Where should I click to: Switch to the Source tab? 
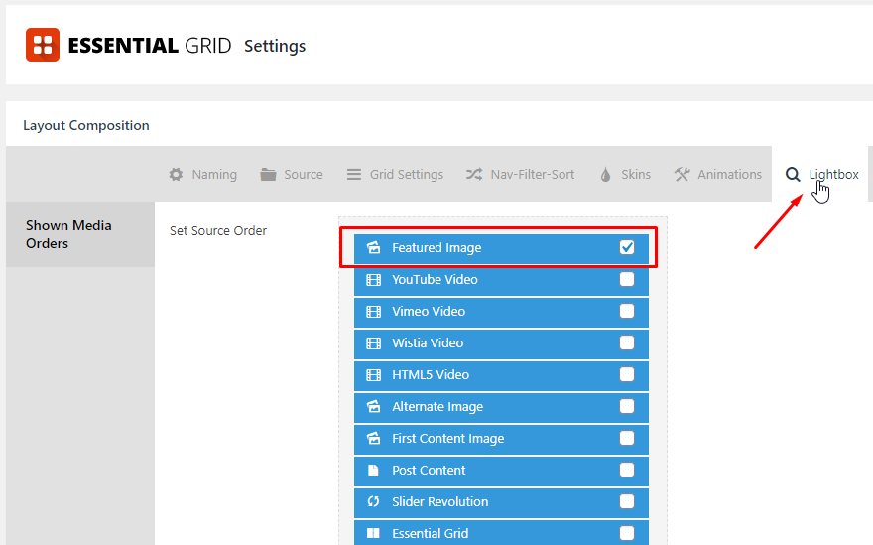(x=292, y=175)
